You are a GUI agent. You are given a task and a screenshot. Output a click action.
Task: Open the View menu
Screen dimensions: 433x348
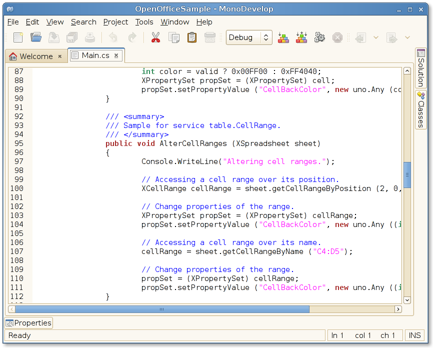[55, 22]
